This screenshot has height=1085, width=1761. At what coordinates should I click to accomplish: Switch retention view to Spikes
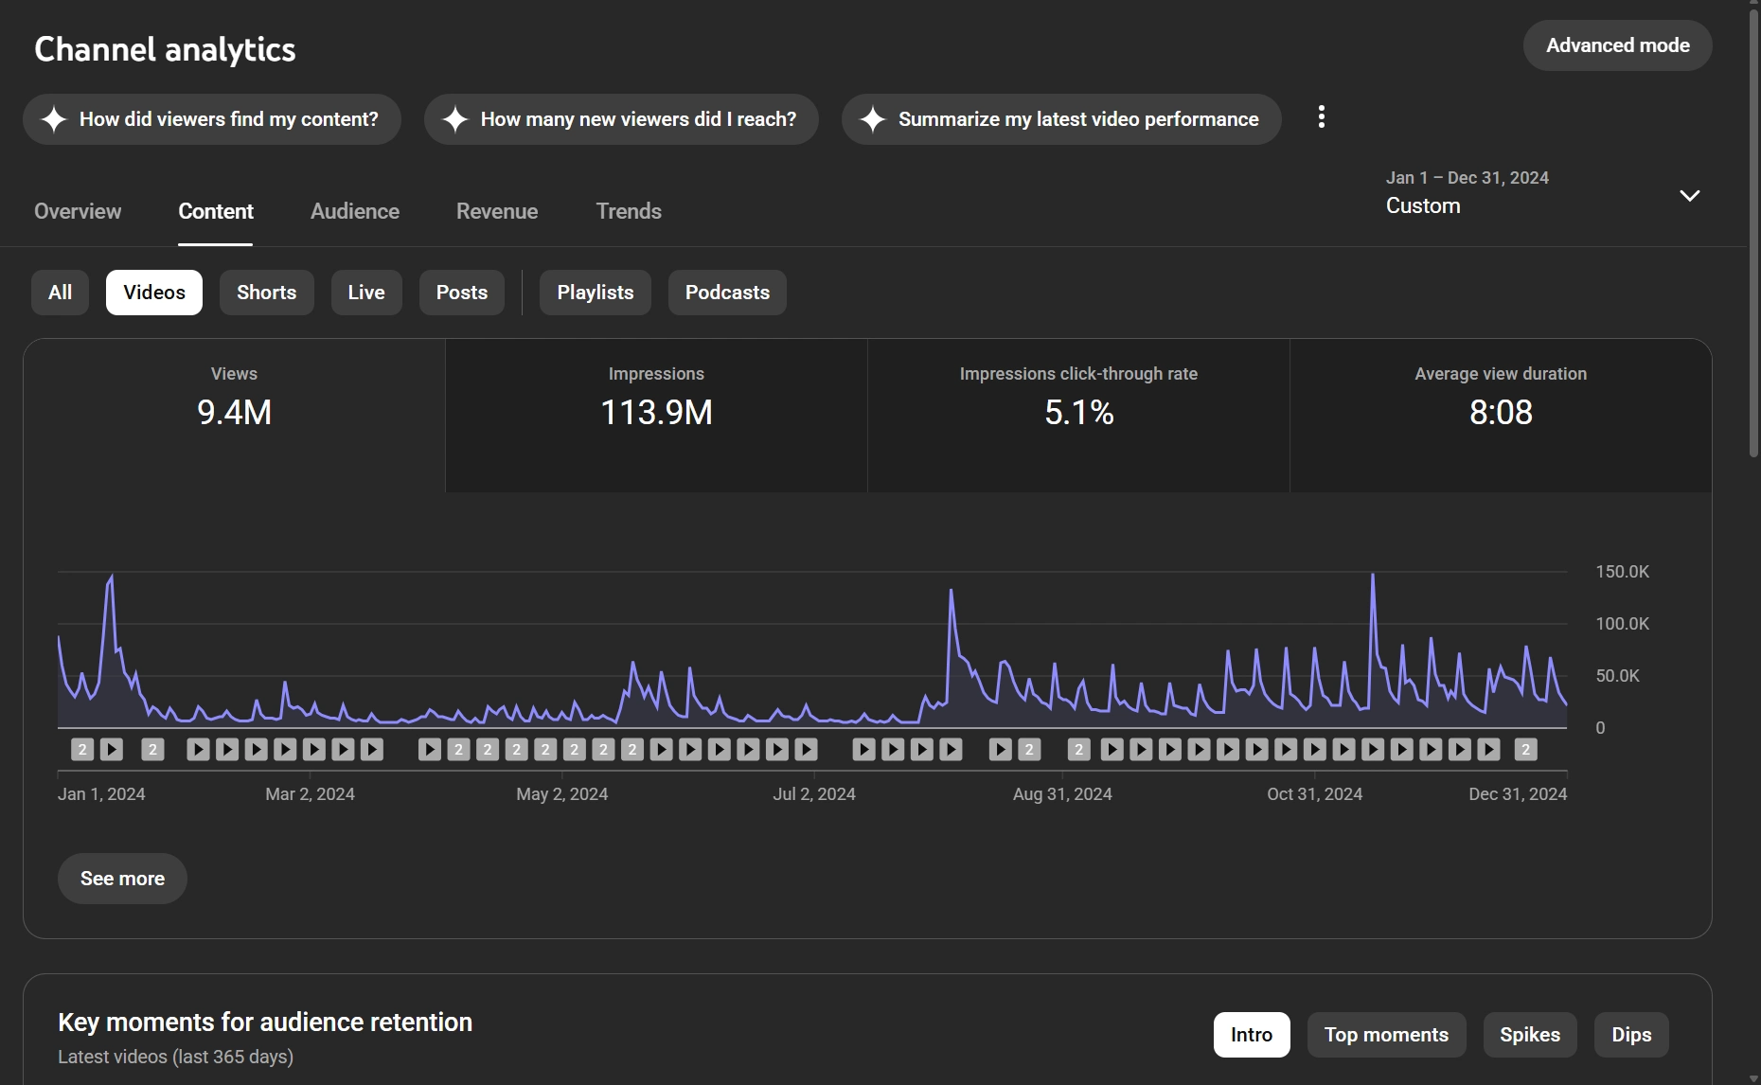1529,1035
